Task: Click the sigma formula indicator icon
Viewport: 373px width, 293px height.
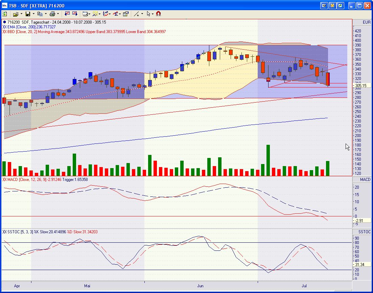Action: pos(116,14)
